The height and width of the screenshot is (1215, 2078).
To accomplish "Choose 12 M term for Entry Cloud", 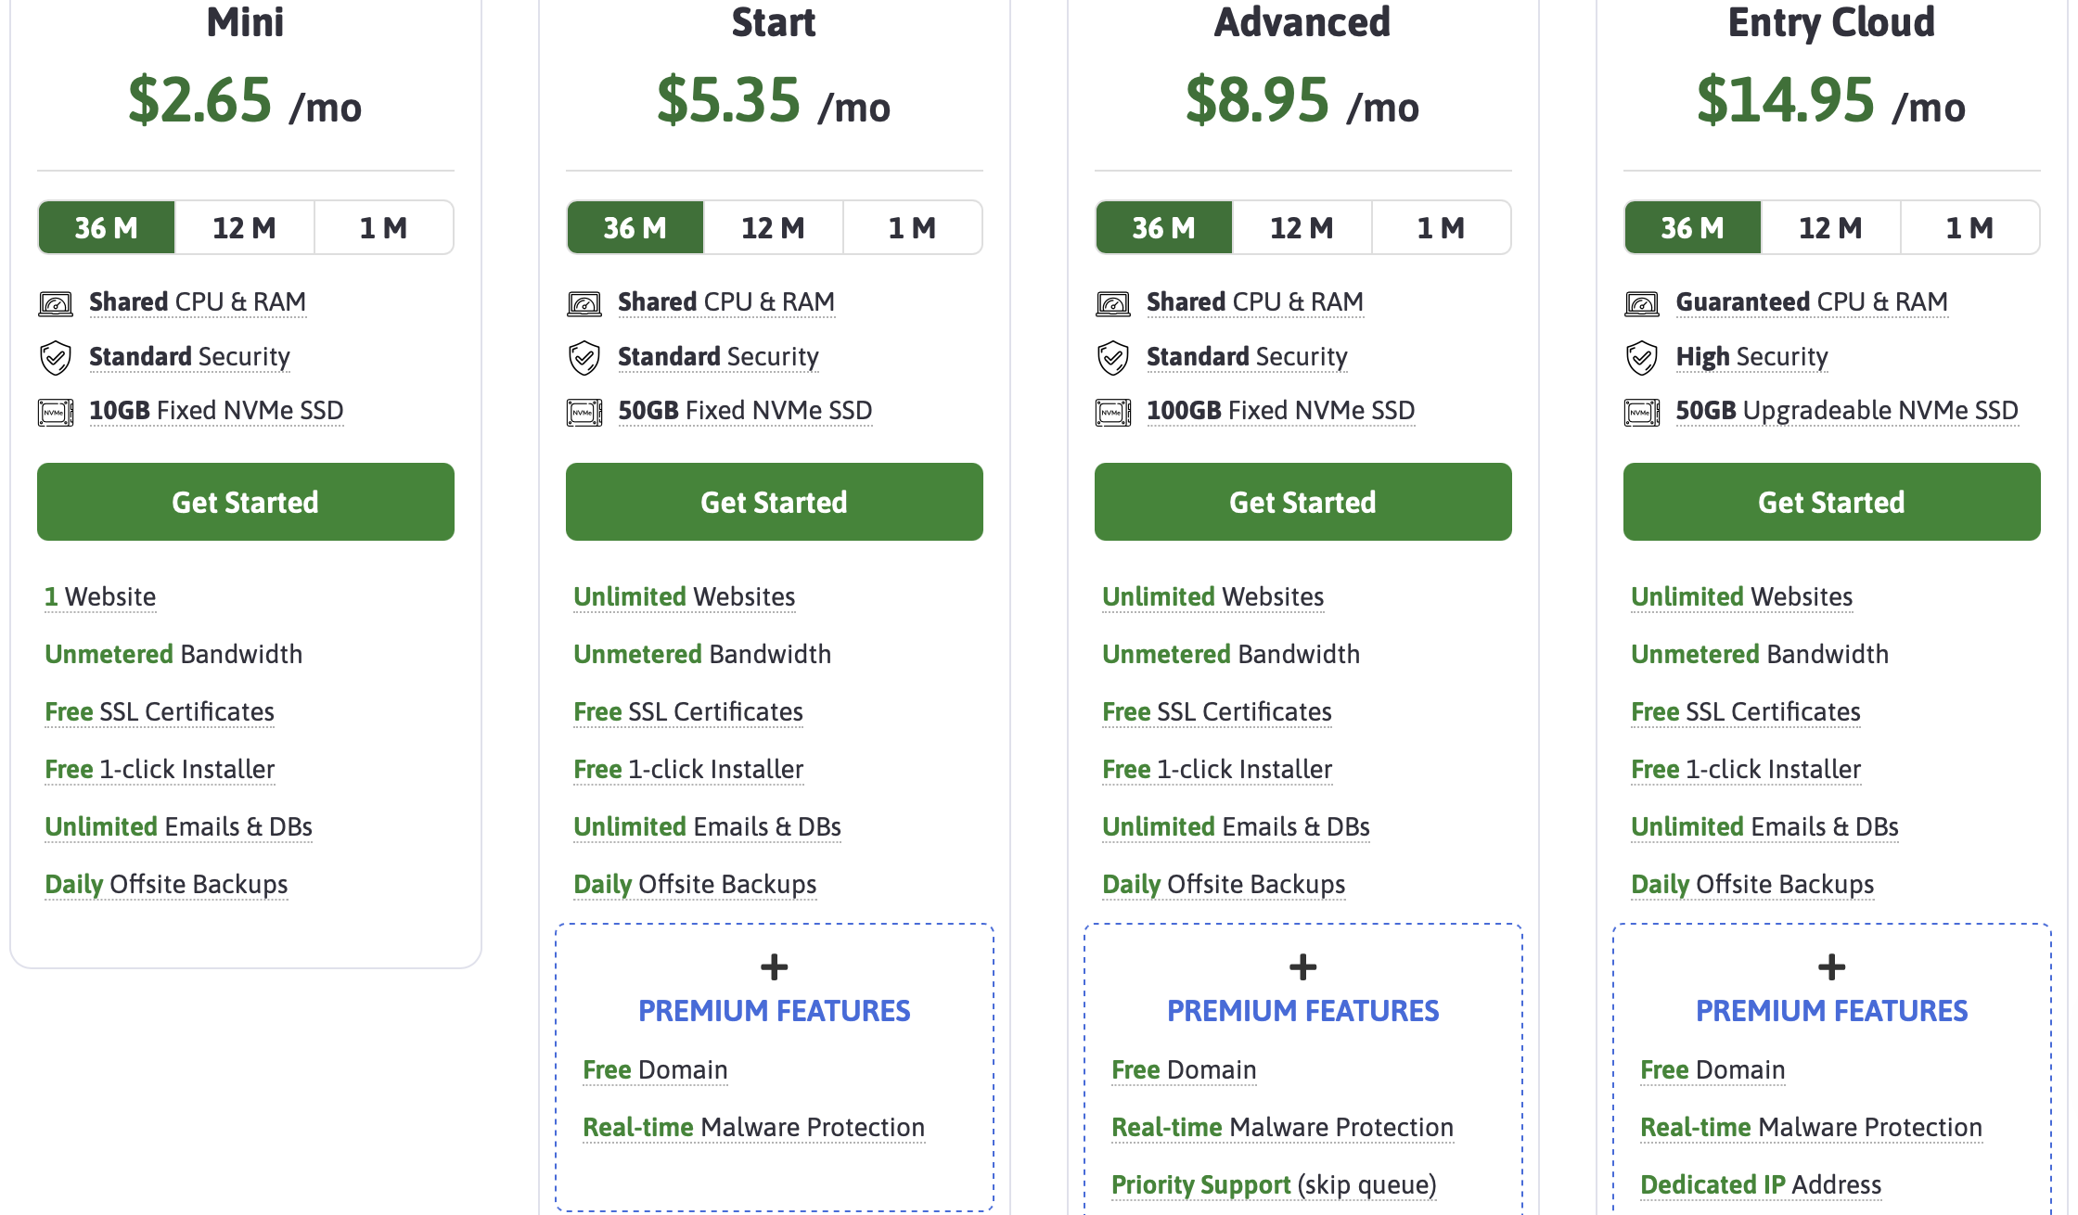I will tap(1831, 228).
